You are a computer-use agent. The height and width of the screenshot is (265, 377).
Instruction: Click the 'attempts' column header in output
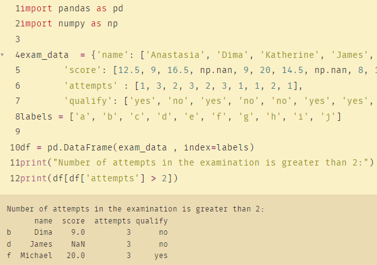(x=113, y=221)
